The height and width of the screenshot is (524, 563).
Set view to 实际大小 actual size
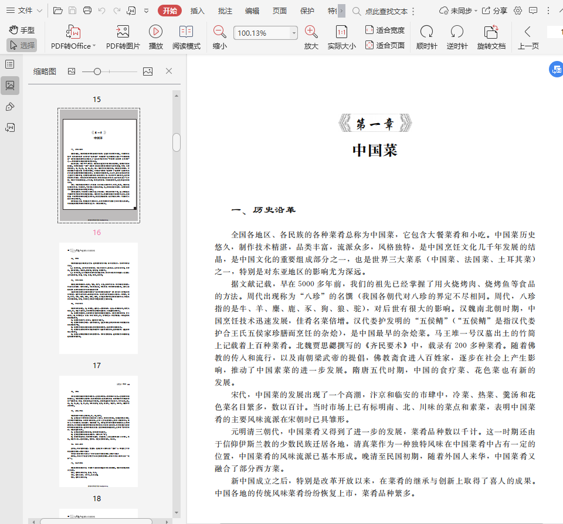point(341,37)
